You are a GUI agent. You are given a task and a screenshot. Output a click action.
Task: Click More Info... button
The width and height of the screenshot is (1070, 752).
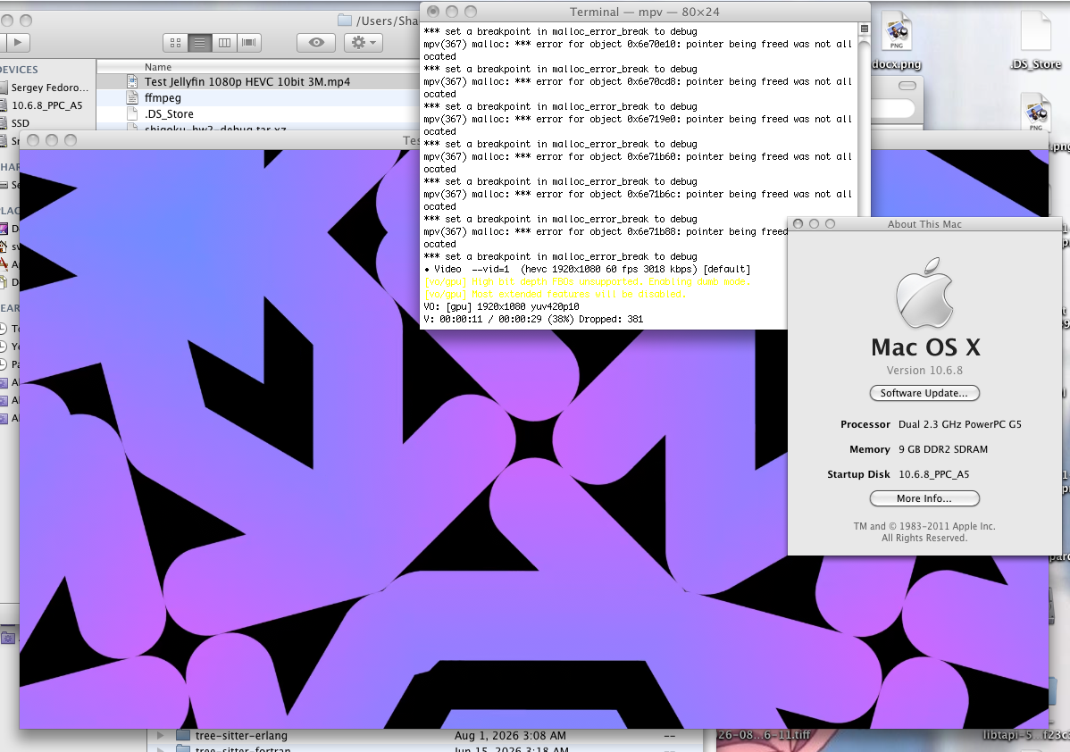point(924,499)
